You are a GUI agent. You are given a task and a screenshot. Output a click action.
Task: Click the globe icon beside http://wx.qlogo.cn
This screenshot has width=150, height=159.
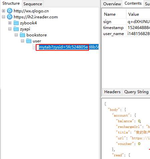pos(10,11)
